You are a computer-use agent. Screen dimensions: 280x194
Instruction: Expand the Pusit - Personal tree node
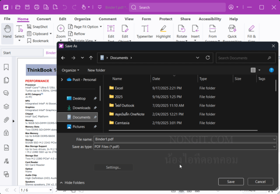pyautogui.click(x=62, y=80)
